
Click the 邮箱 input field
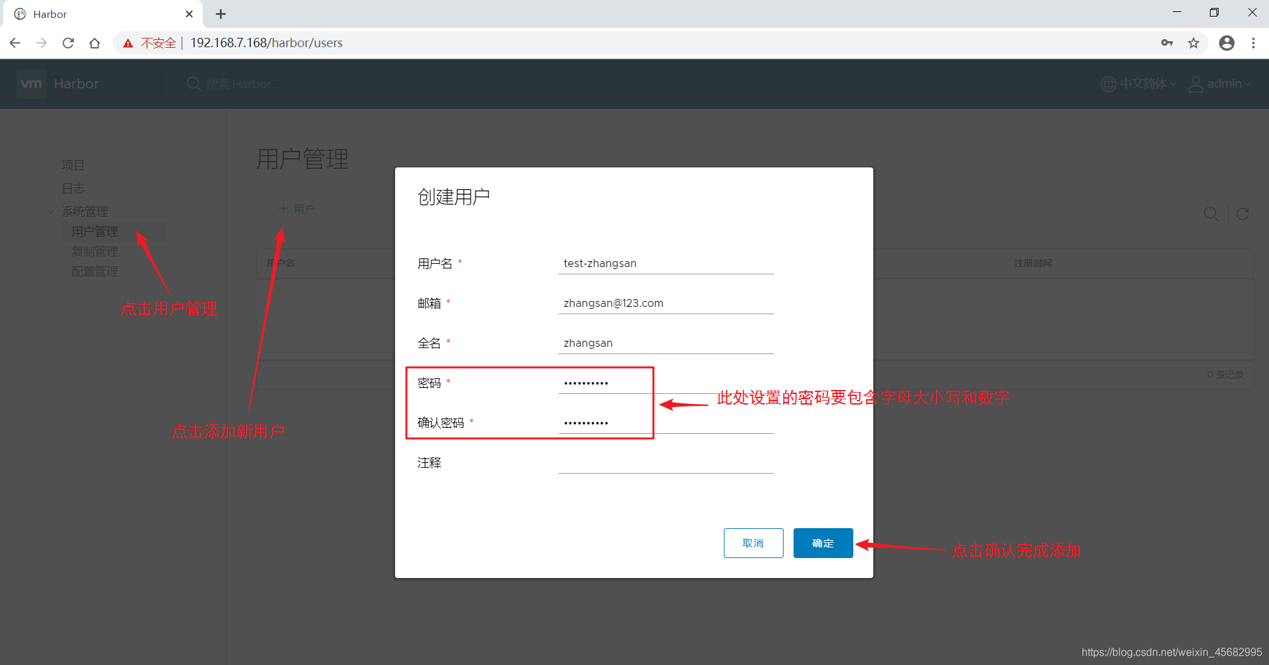click(666, 304)
